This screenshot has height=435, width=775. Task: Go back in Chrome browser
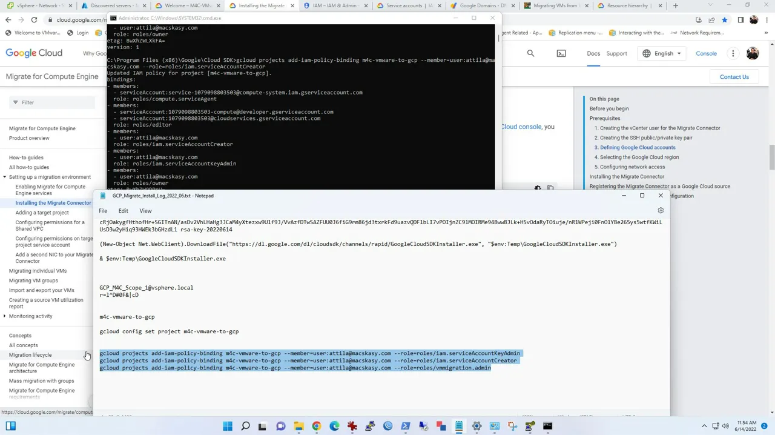pos(8,20)
